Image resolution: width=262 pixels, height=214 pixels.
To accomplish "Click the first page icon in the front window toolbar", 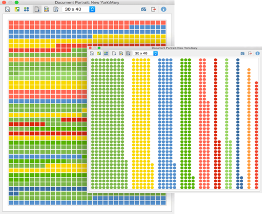I will click(92, 53).
